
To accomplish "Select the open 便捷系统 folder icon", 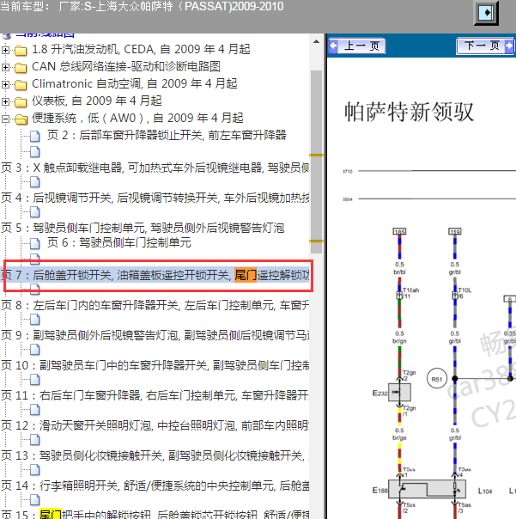I will [21, 119].
